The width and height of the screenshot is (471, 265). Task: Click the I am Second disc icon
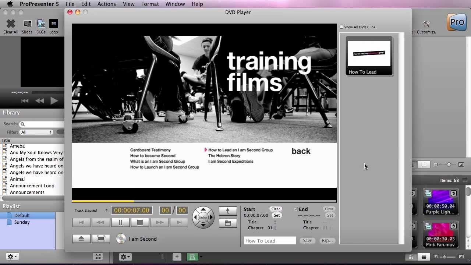(121, 239)
